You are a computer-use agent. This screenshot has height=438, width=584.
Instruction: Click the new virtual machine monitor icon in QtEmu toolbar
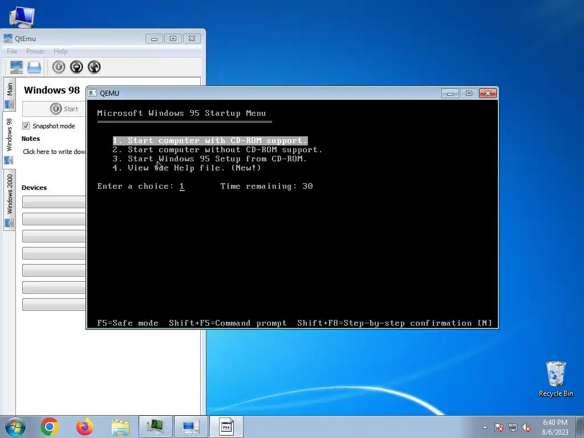(x=17, y=67)
